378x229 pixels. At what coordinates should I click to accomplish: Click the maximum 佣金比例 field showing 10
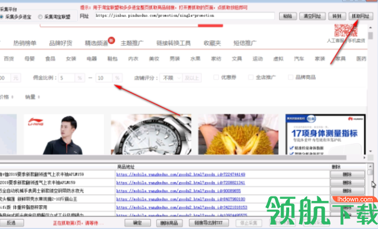105,78
